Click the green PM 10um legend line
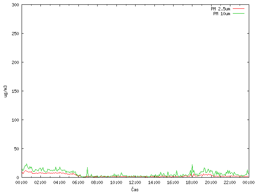 (238, 13)
